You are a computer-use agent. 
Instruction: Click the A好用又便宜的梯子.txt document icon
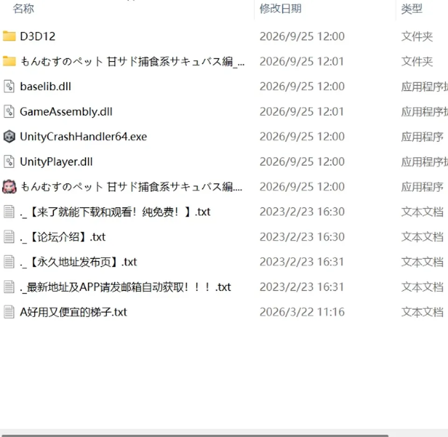pyautogui.click(x=9, y=312)
